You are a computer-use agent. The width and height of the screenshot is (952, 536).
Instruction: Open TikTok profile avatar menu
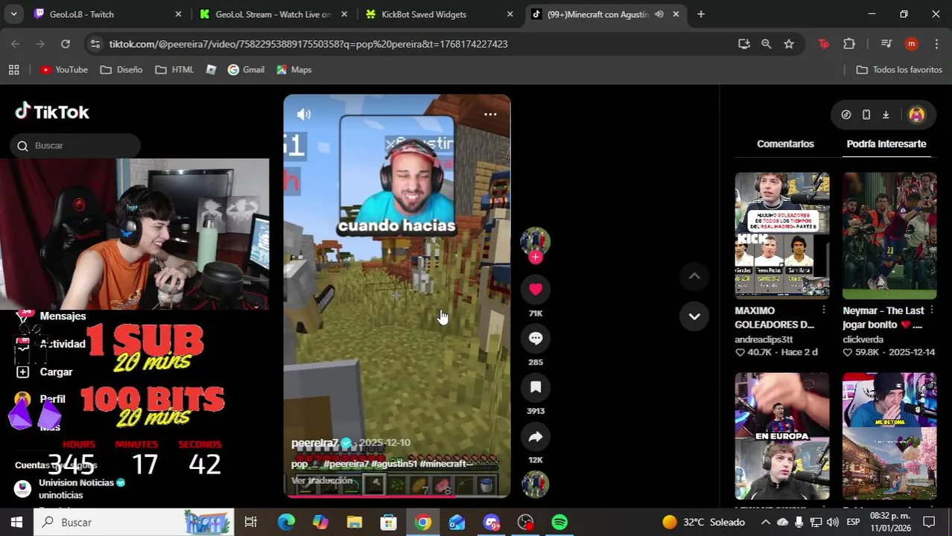coord(916,115)
